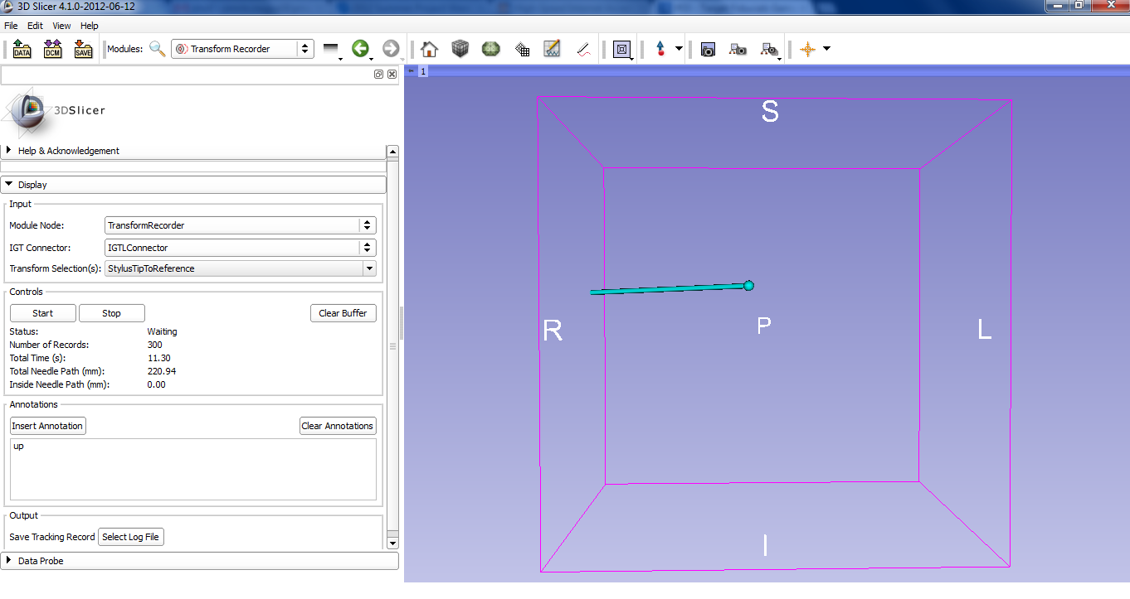
Task: Open the Modules dropdown showing Transform Recorder
Action: tap(242, 49)
